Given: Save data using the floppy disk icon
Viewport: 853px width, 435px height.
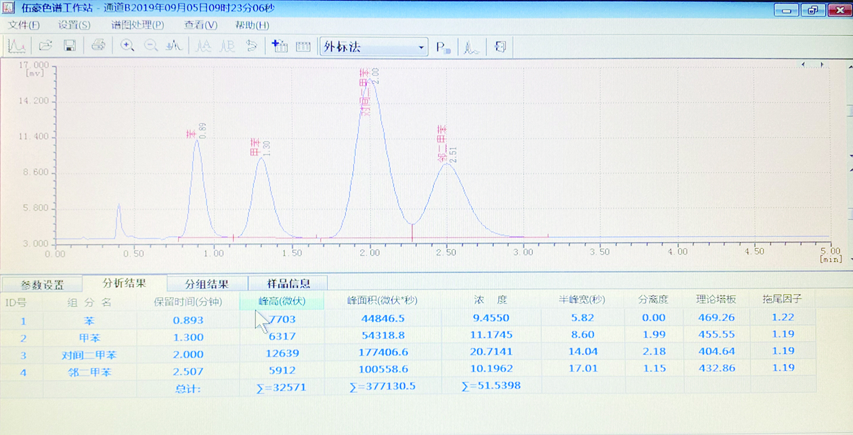Looking at the screenshot, I should click(x=69, y=47).
